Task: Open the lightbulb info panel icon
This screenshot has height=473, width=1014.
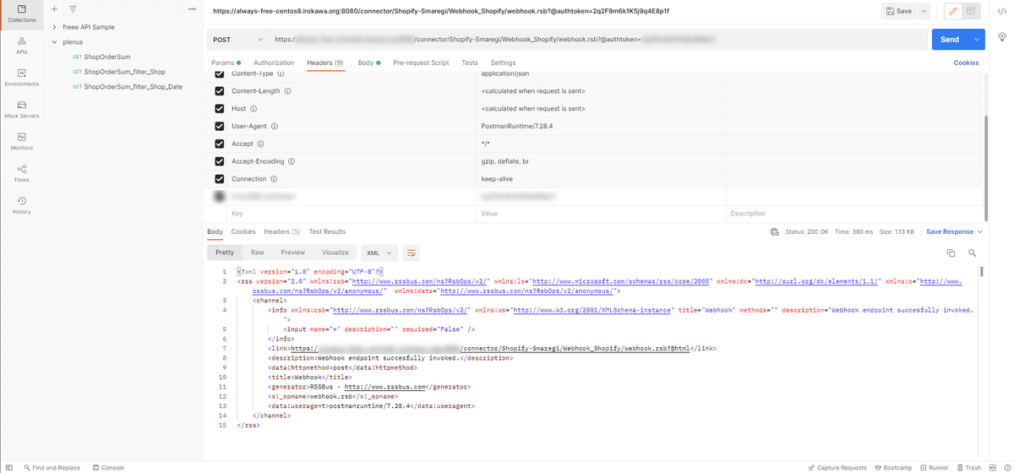Action: click(x=1002, y=37)
